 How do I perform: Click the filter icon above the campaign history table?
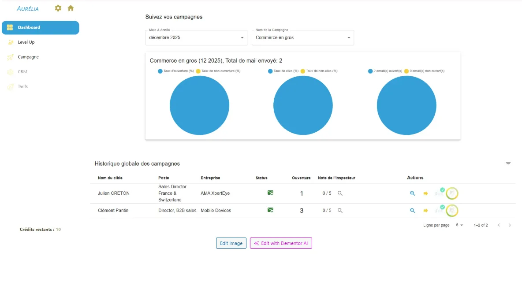[x=508, y=163]
